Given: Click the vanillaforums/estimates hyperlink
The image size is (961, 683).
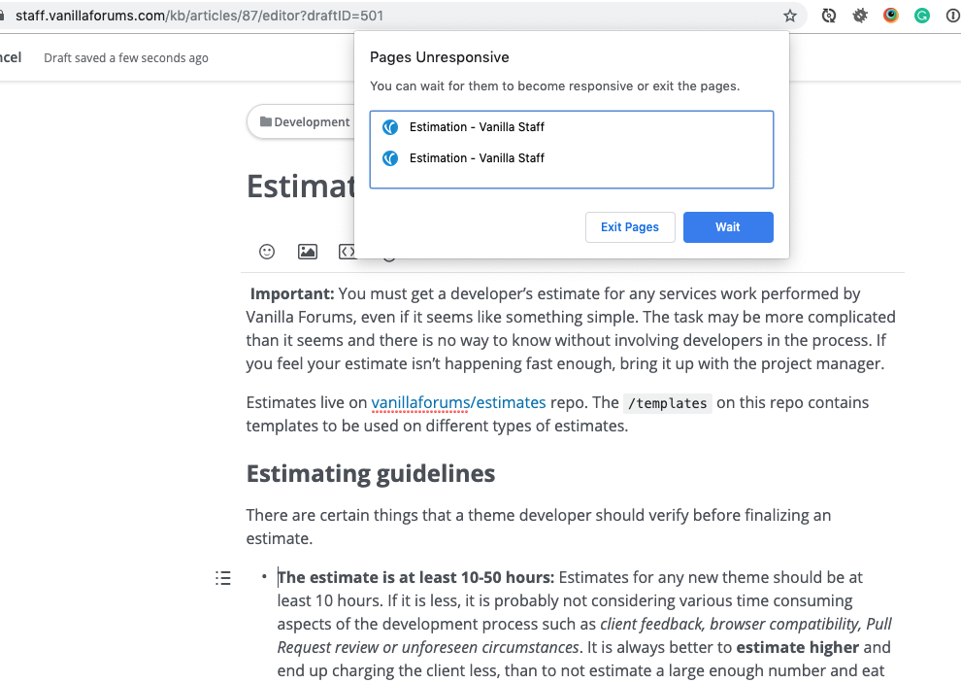Looking at the screenshot, I should pyautogui.click(x=459, y=402).
